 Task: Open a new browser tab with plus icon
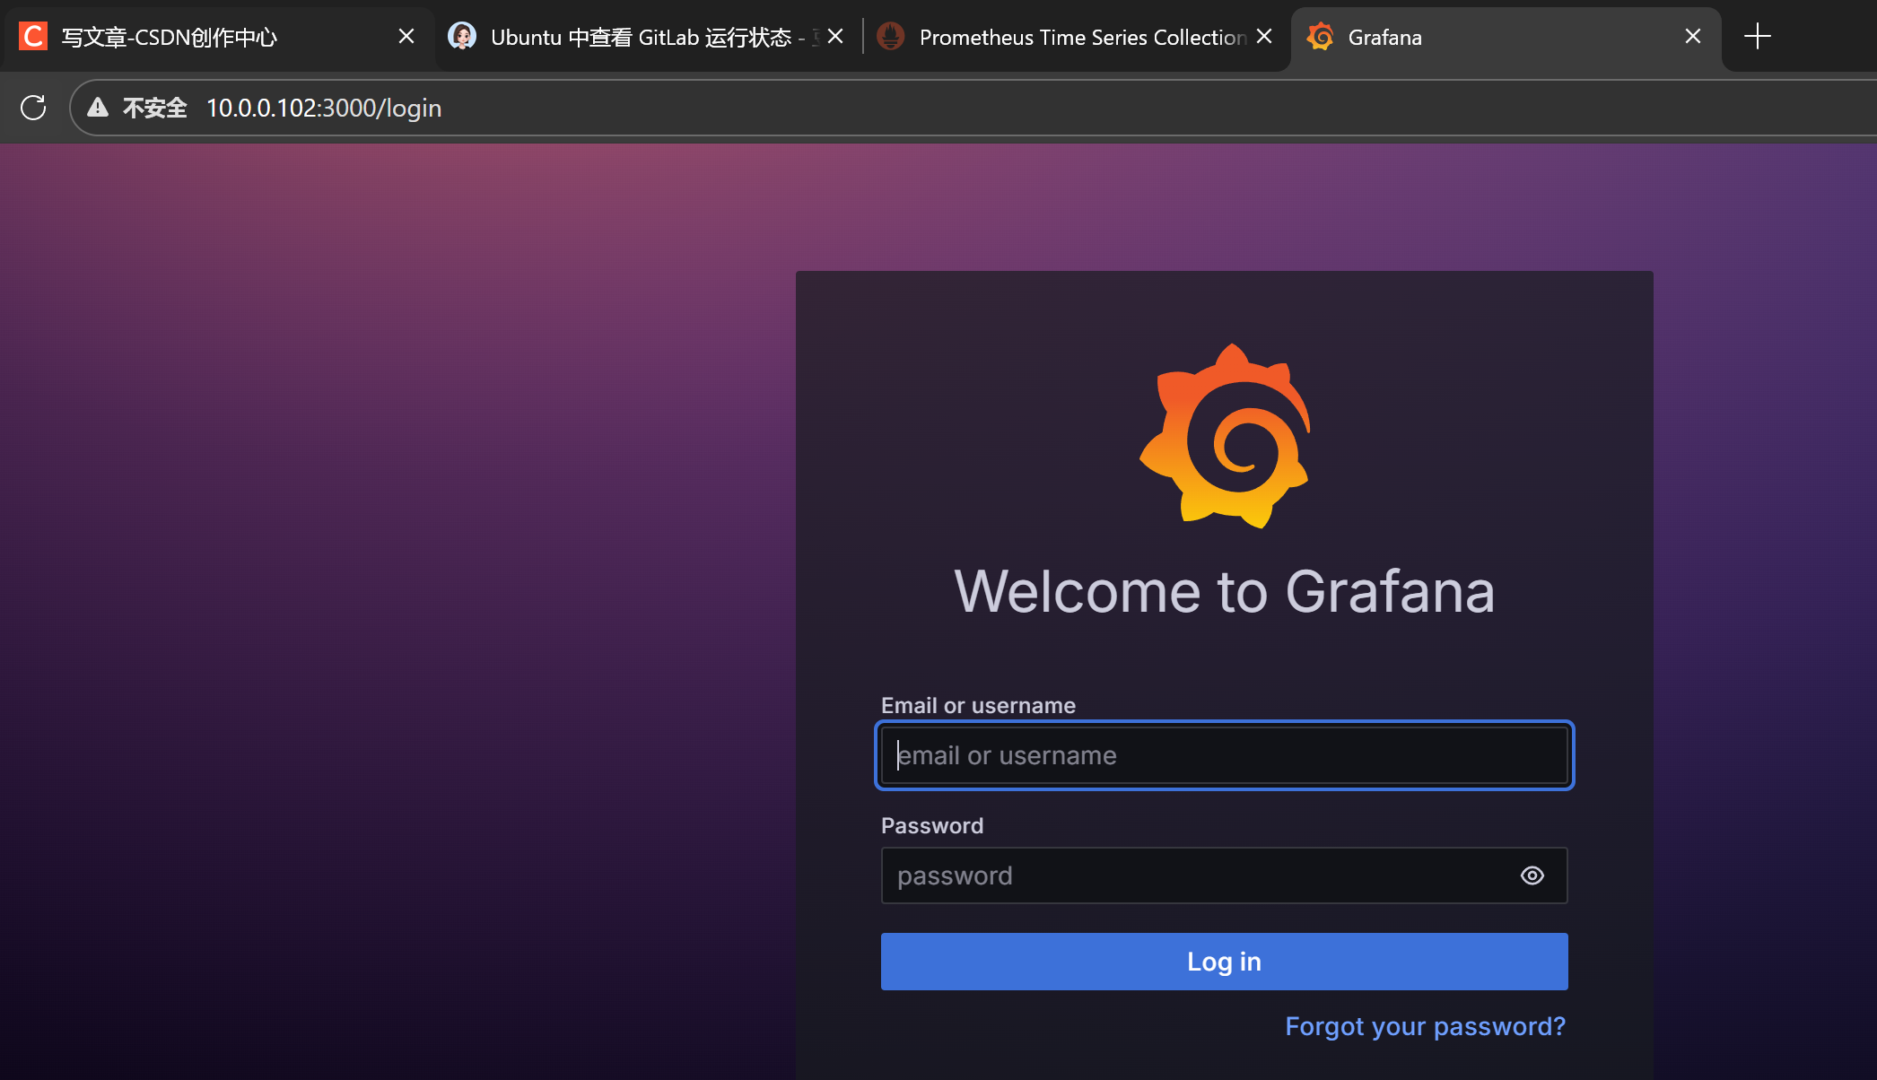click(x=1757, y=36)
